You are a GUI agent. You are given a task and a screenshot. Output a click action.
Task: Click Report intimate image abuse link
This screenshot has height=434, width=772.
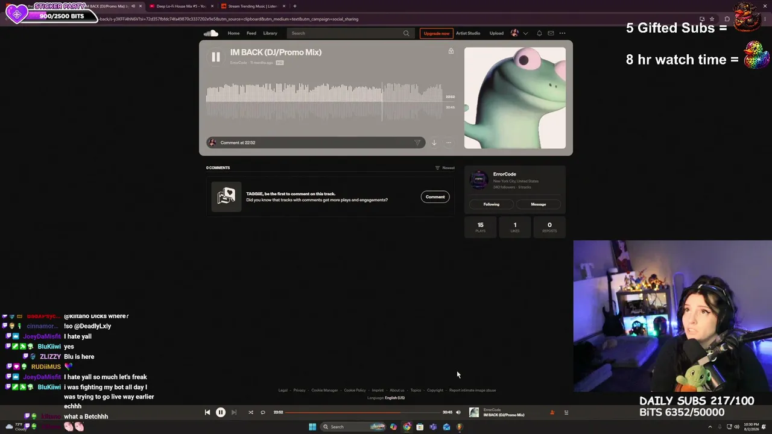pos(472,390)
